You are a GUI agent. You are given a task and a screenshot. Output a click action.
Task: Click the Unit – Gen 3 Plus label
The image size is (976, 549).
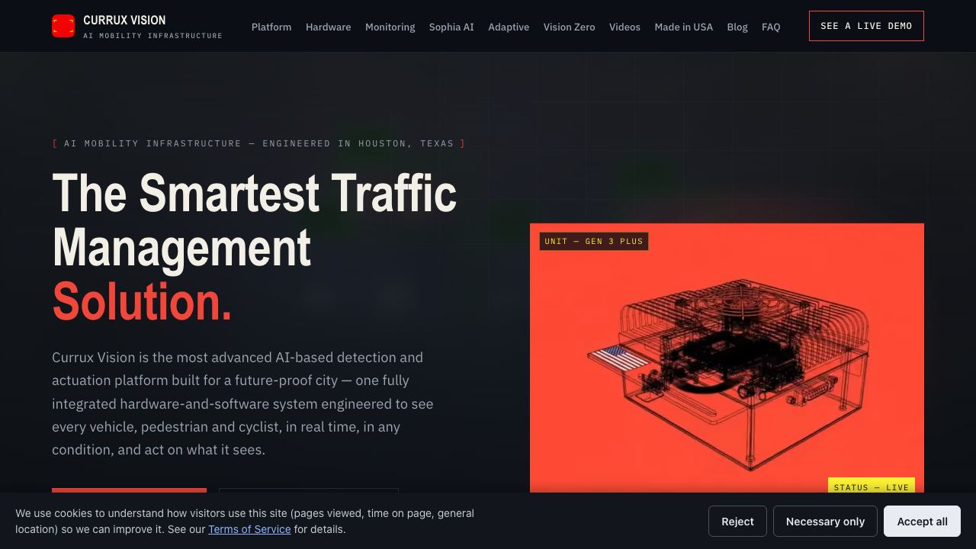[x=594, y=241]
